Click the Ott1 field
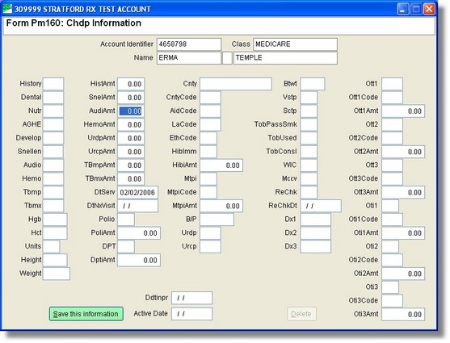The image size is (450, 343). pos(392,84)
